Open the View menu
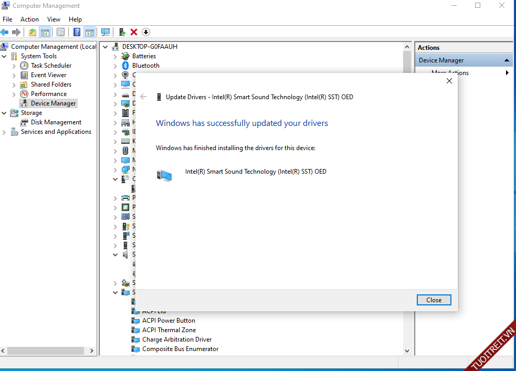 (x=54, y=19)
